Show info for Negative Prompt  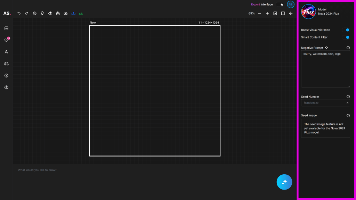point(348,48)
